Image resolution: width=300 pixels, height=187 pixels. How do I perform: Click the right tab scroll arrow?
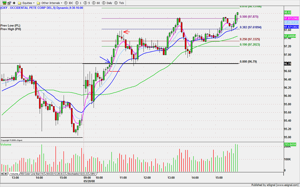coord(6,174)
